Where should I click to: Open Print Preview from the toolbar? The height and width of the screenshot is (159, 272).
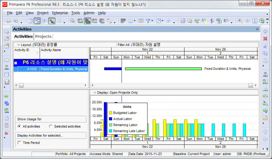click(x=16, y=21)
